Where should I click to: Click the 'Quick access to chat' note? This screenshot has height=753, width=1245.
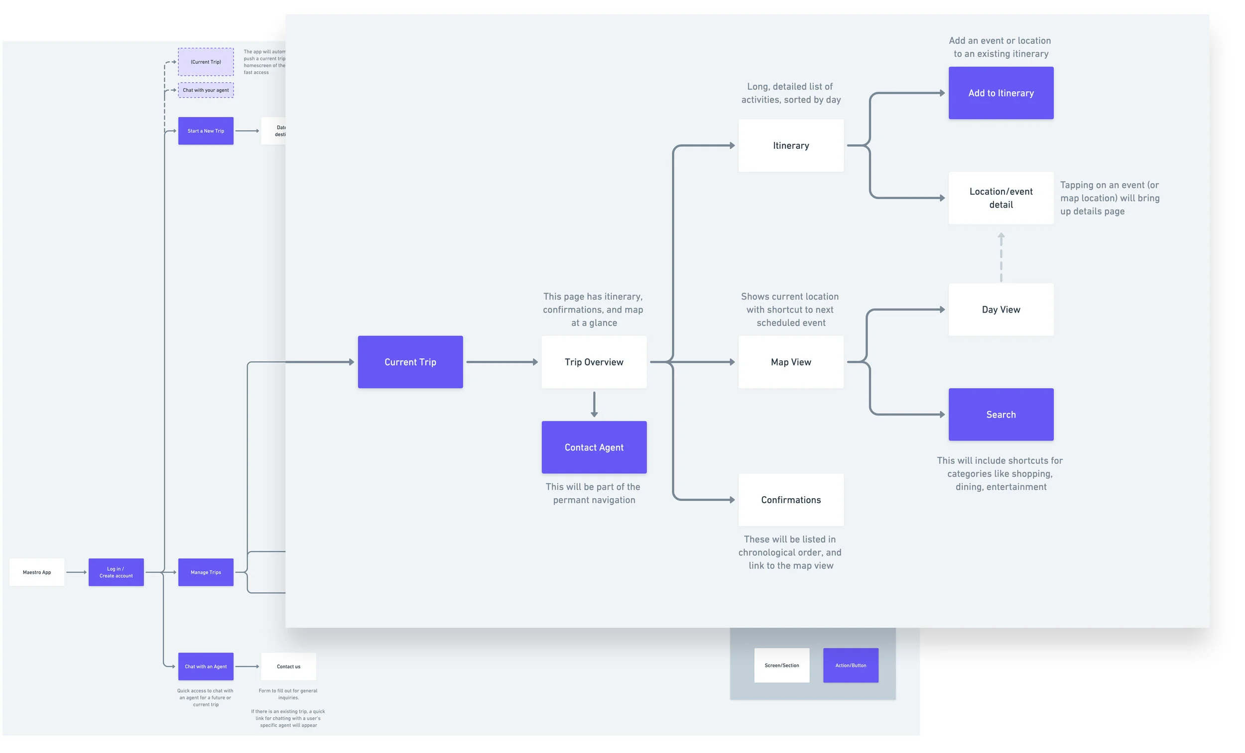coord(205,698)
